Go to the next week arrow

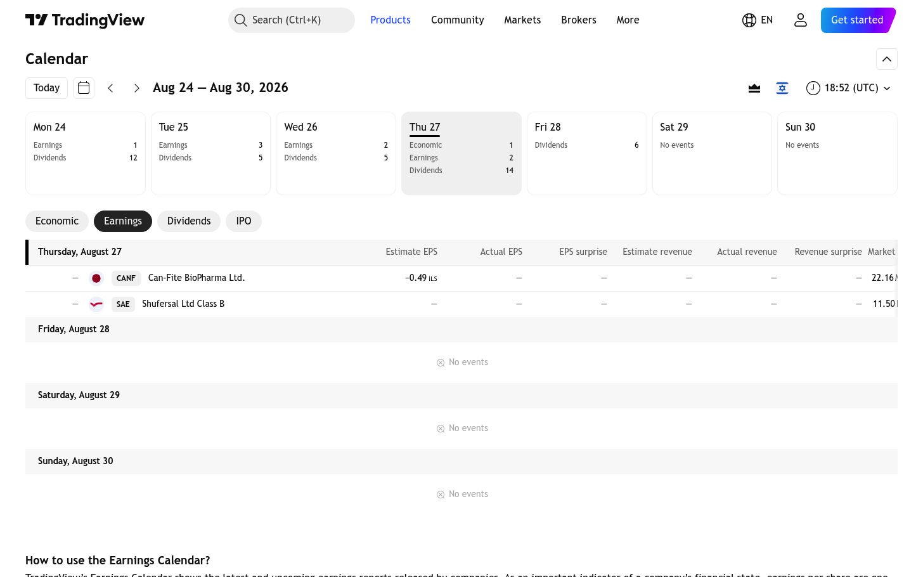(x=136, y=88)
